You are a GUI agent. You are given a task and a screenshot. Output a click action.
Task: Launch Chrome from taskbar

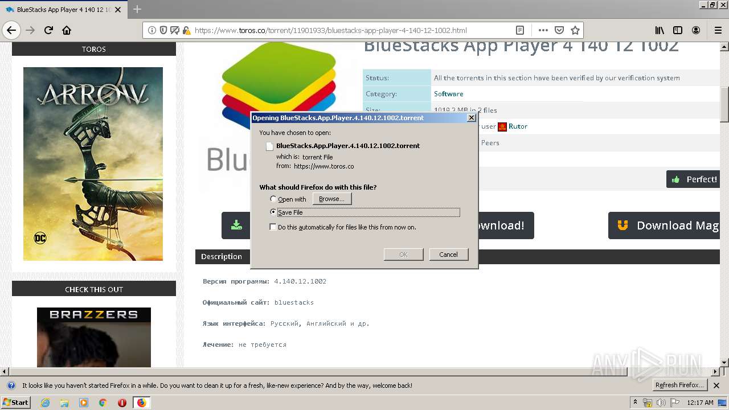click(x=103, y=403)
